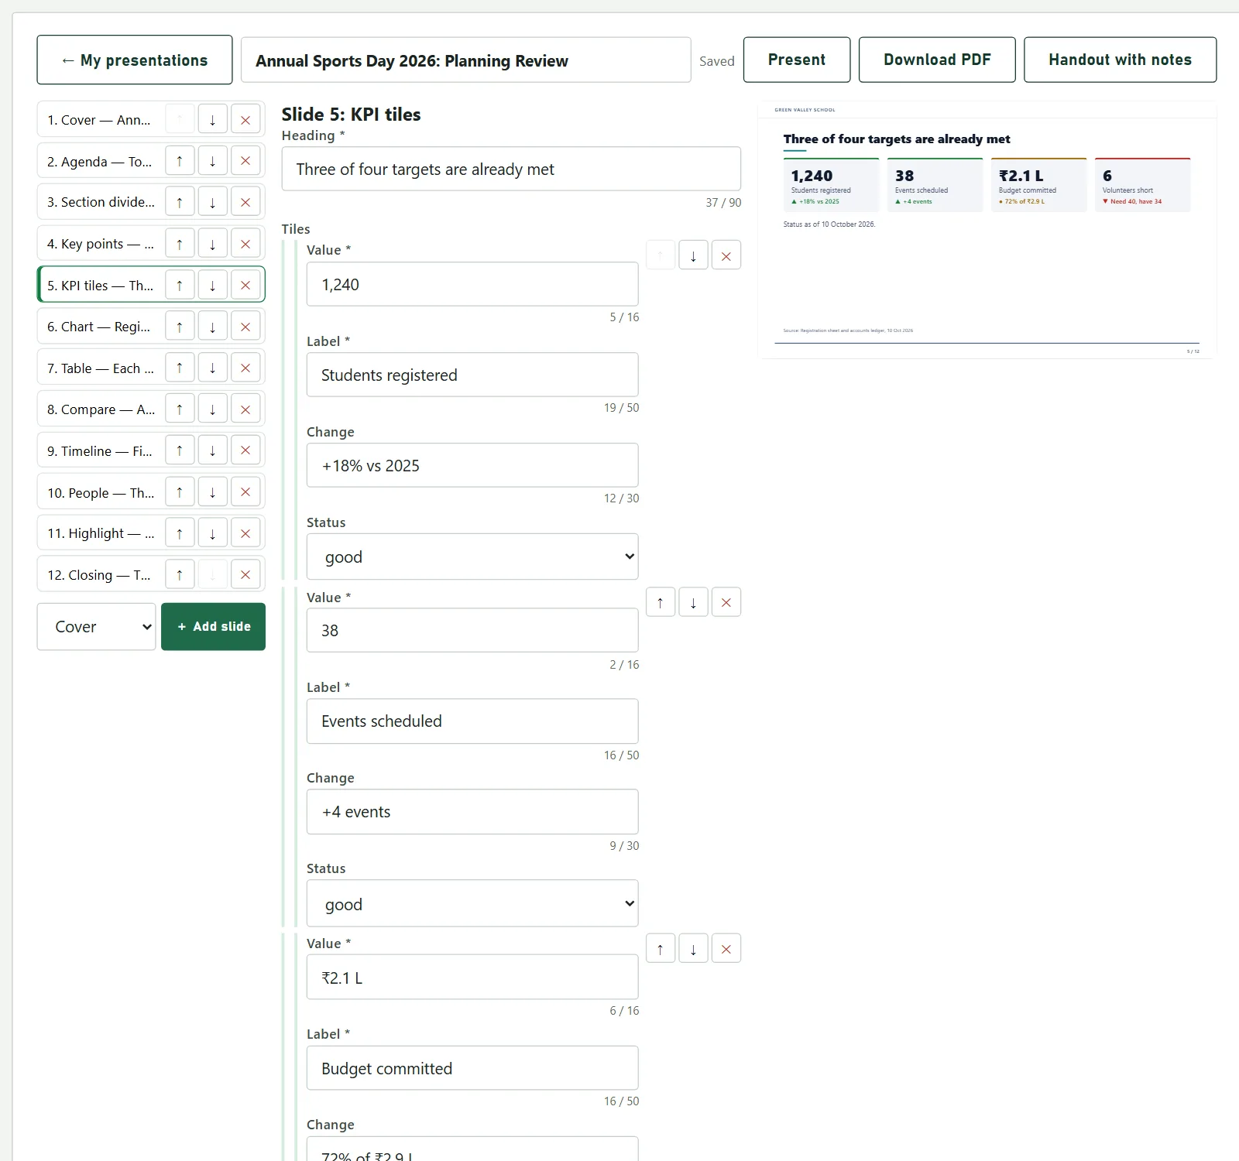Move slide 11 Highlight down
This screenshot has height=1161, width=1239.
coord(212,533)
